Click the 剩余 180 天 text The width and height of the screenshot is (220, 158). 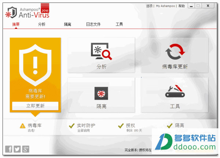click(134, 131)
